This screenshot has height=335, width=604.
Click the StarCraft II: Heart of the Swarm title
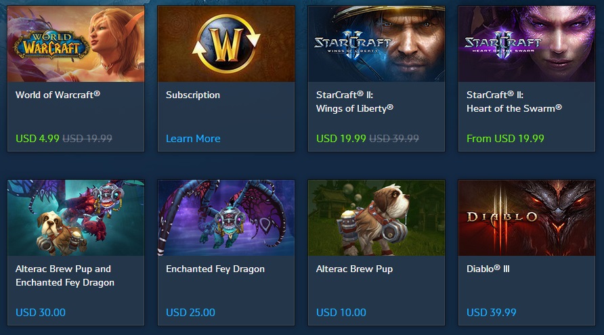pyautogui.click(x=514, y=102)
